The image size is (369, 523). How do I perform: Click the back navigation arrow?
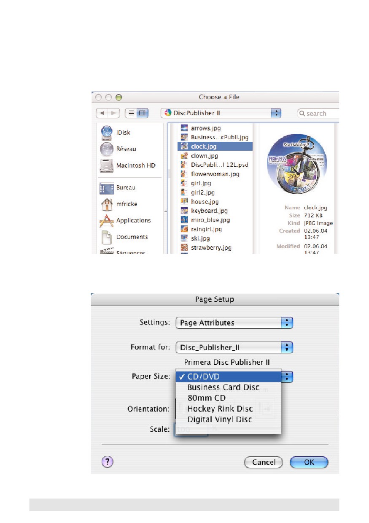tap(102, 113)
